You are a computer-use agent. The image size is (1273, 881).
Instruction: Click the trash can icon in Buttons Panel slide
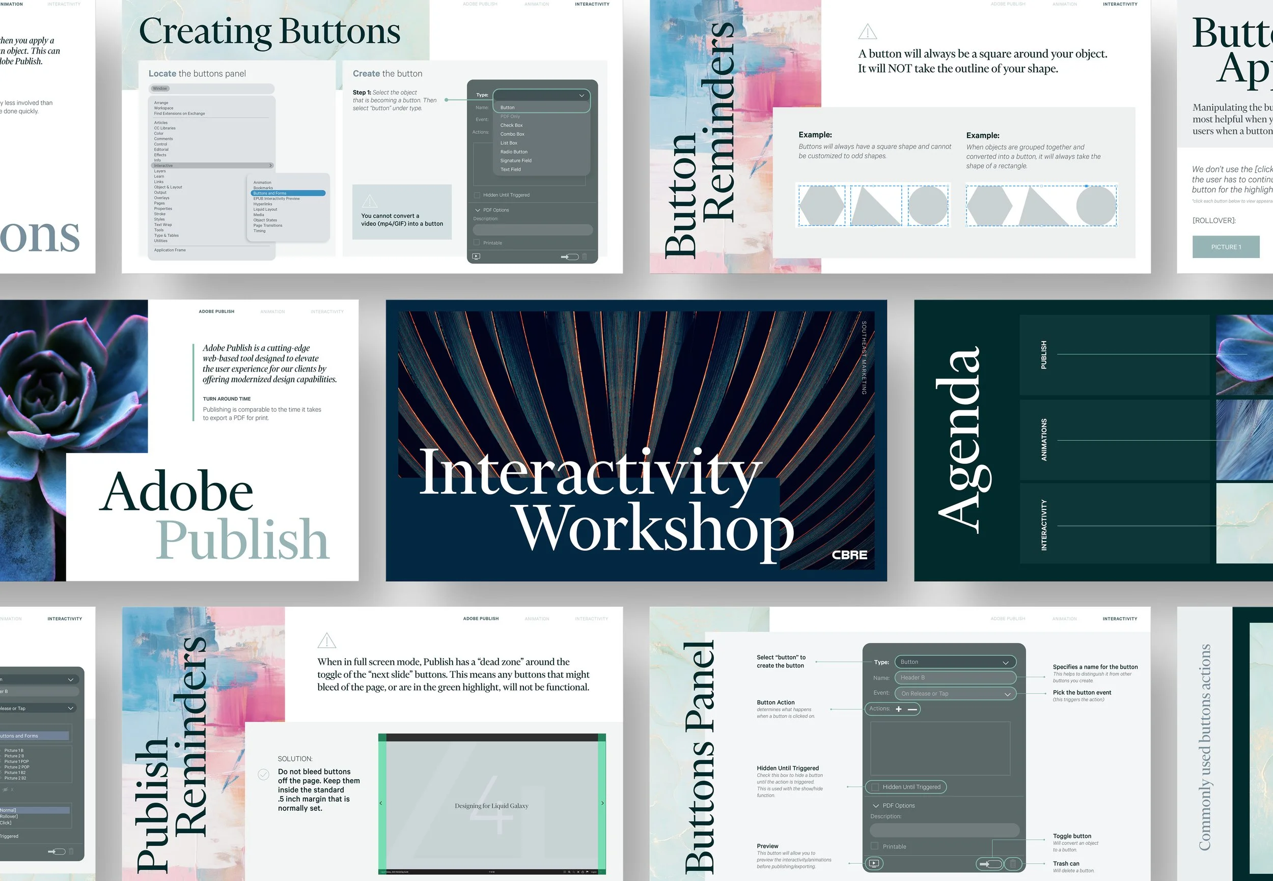click(x=1013, y=864)
